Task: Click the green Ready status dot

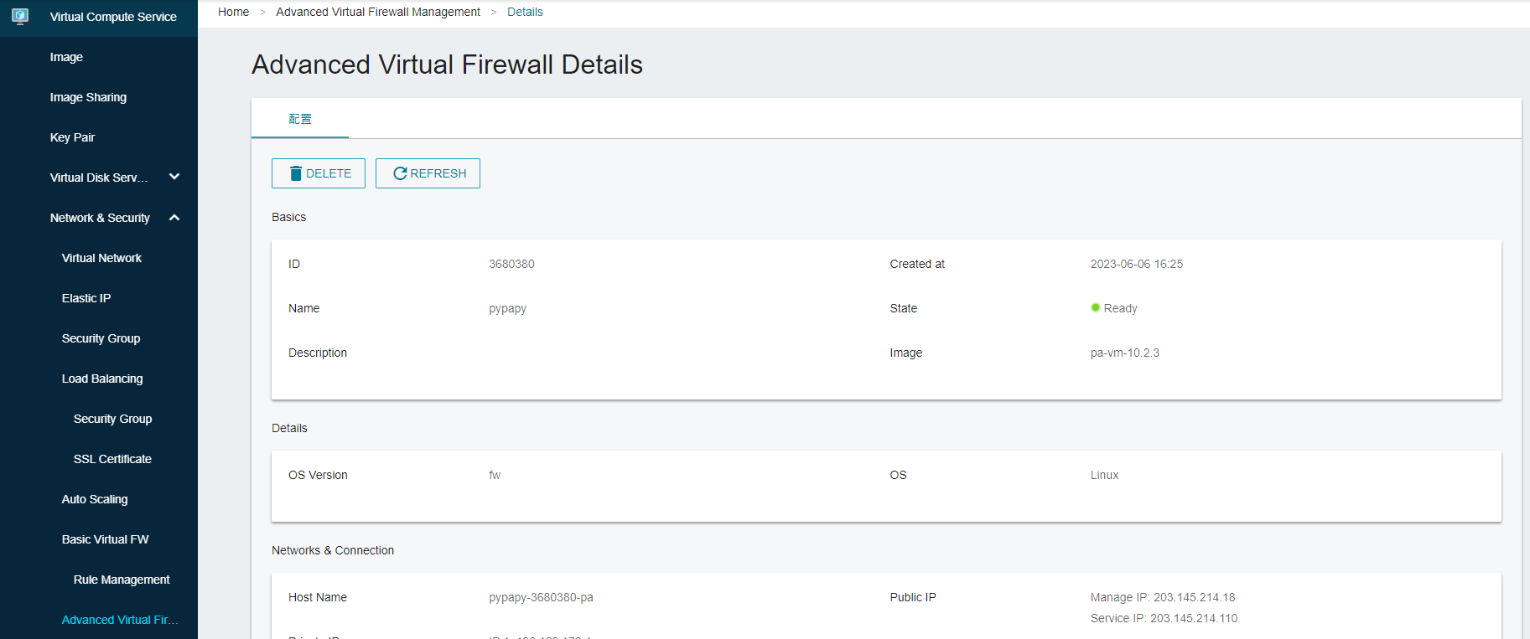Action: point(1095,307)
